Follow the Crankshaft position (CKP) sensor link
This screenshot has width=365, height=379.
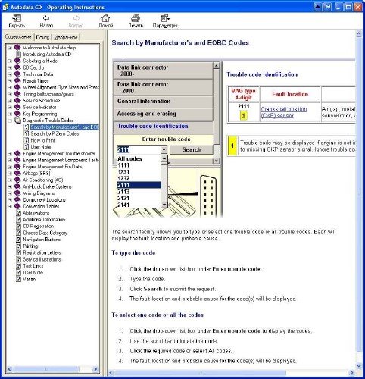tap(284, 112)
